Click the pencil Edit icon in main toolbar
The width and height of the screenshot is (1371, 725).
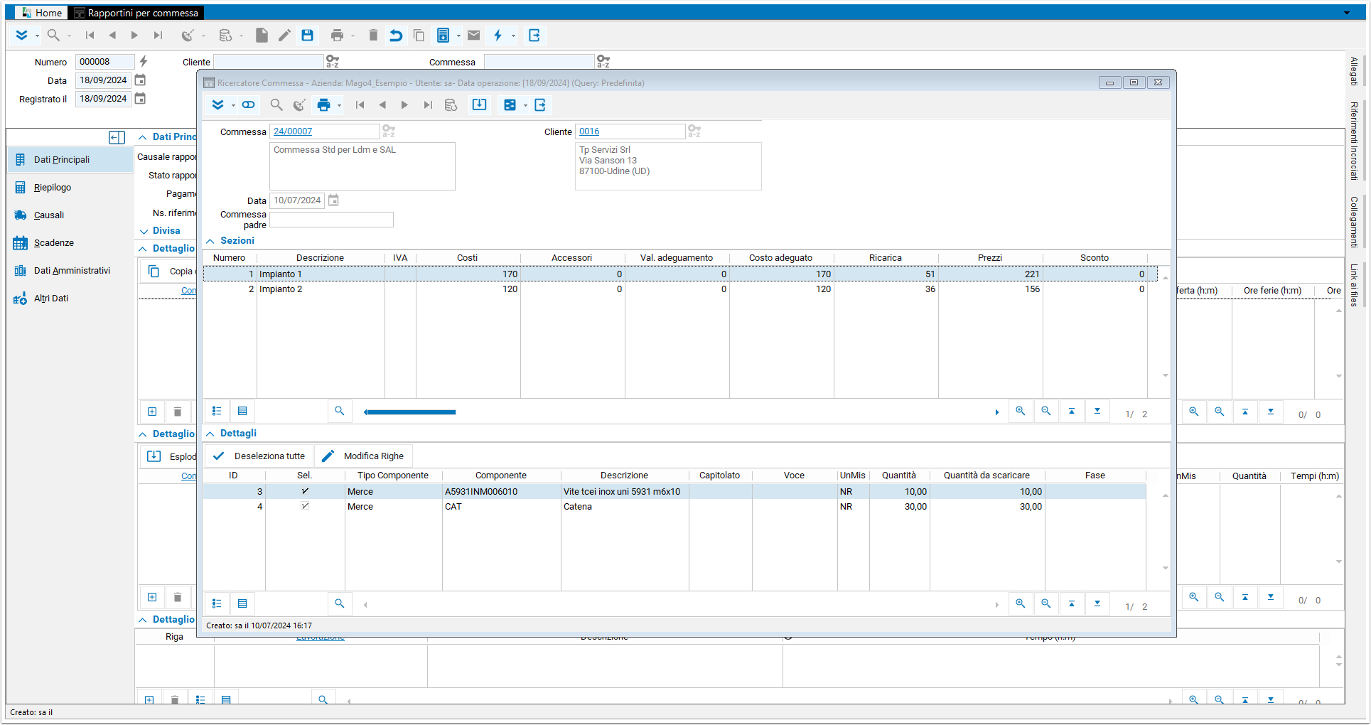(x=284, y=36)
